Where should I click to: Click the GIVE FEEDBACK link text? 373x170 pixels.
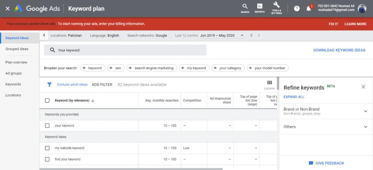330,163
